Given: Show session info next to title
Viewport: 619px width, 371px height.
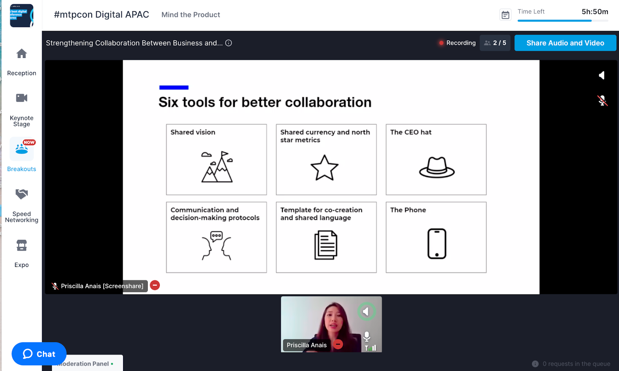Looking at the screenshot, I should click(229, 43).
